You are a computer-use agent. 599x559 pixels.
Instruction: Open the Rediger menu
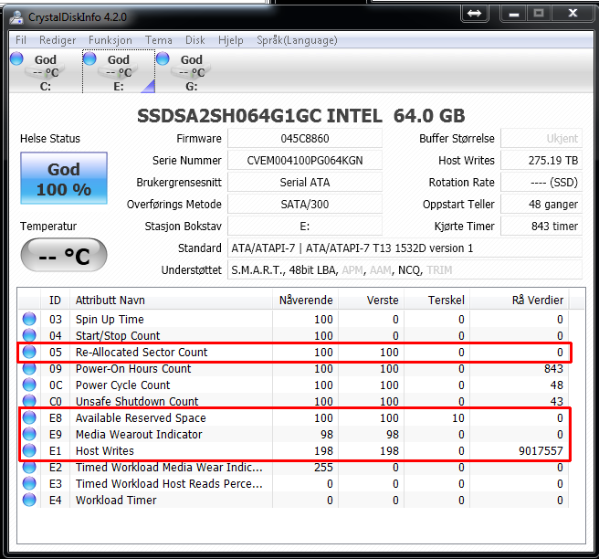pyautogui.click(x=58, y=40)
